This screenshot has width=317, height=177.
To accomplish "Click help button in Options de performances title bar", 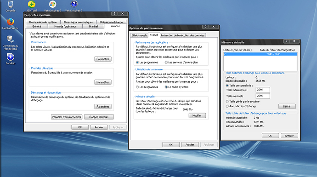I will (x=206, y=27).
